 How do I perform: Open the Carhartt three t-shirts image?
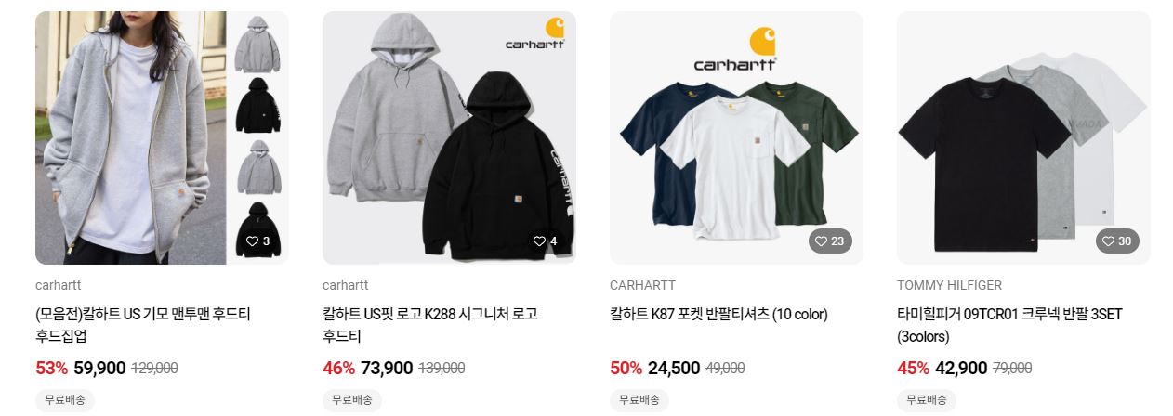point(736,137)
